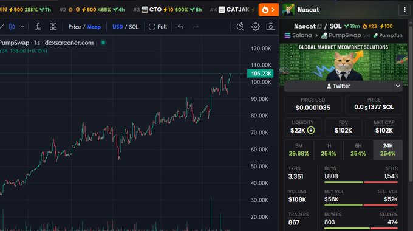Click the greyed redo arrow
This screenshot has height=231, width=413.
[x=196, y=27]
